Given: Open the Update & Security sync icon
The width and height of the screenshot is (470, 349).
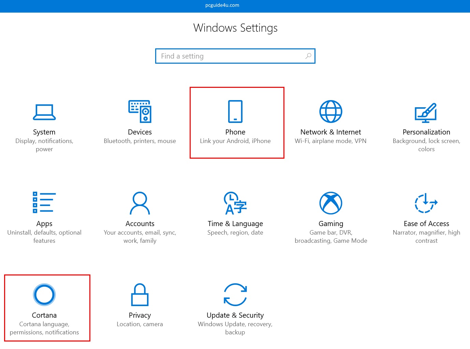Looking at the screenshot, I should click(x=235, y=295).
